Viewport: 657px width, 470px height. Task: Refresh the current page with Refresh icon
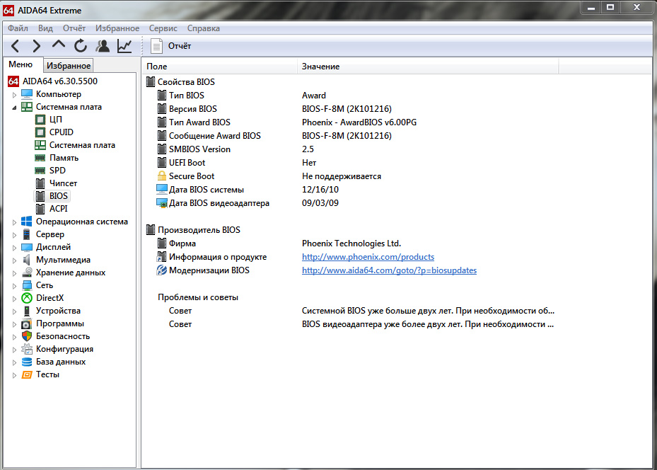81,46
